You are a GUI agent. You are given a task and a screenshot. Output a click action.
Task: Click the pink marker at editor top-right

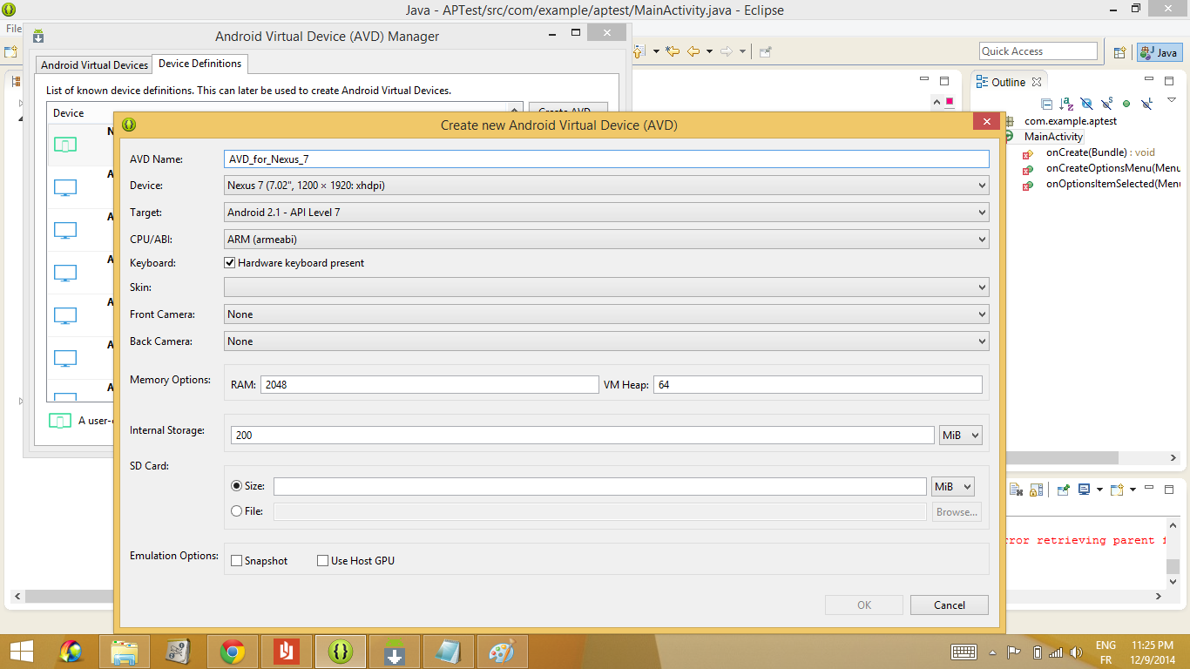[949, 102]
